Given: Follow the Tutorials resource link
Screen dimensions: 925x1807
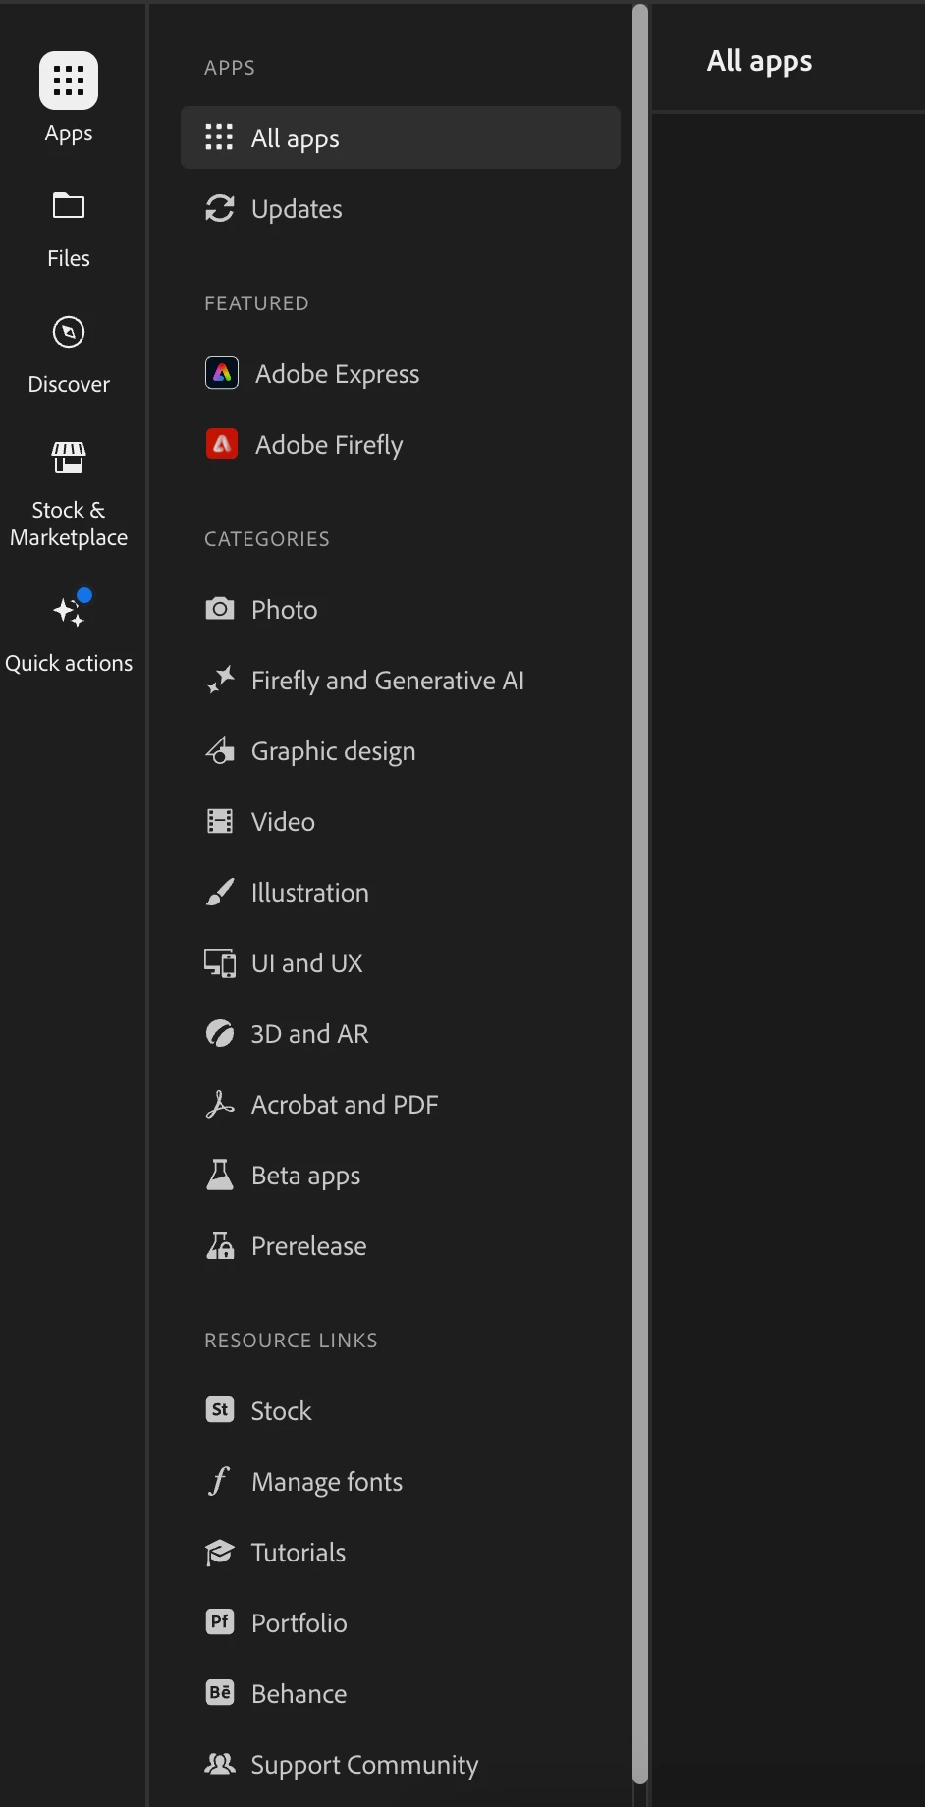Looking at the screenshot, I should (401, 1552).
